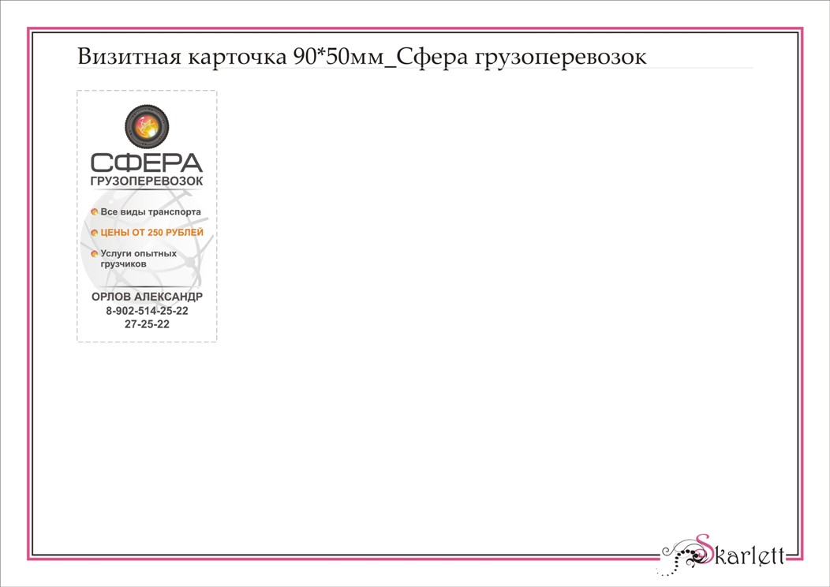Click the short number 27-25-22

pyautogui.click(x=146, y=322)
